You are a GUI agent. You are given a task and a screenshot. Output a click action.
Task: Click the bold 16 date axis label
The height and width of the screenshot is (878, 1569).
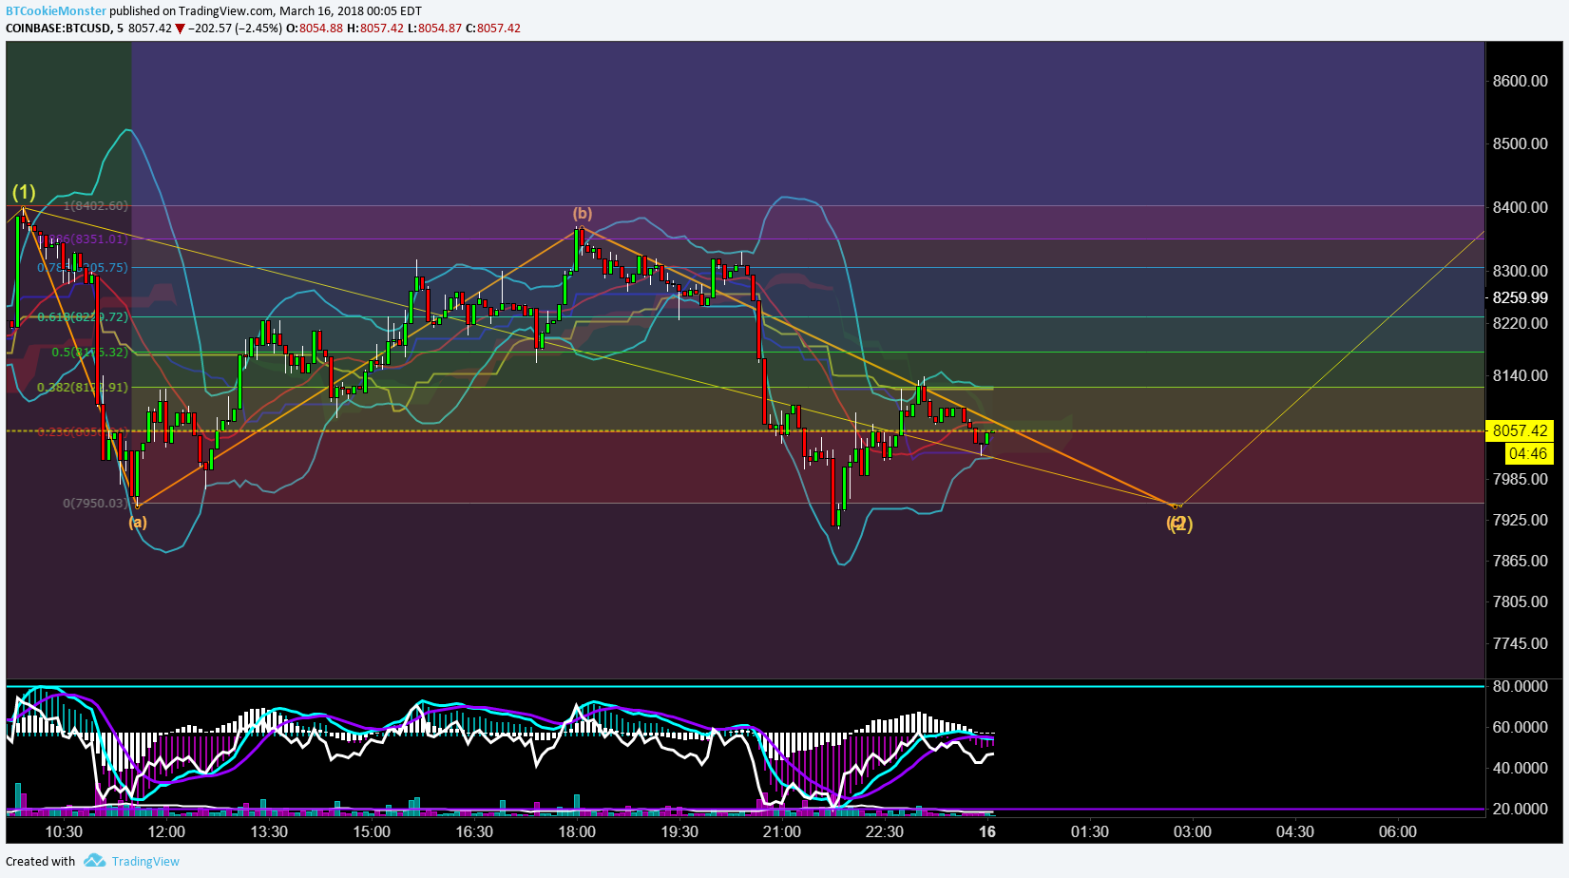987,831
